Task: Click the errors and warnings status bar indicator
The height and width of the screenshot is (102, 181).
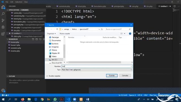Action: 5,95
